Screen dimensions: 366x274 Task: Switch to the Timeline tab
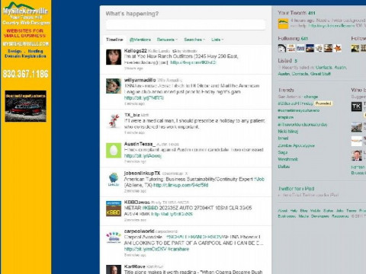pyautogui.click(x=114, y=40)
